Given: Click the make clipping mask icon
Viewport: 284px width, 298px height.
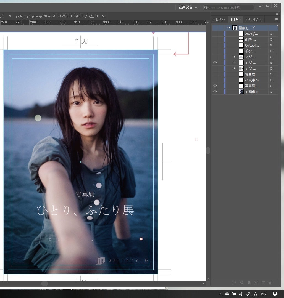Looking at the screenshot, I should (249, 283).
